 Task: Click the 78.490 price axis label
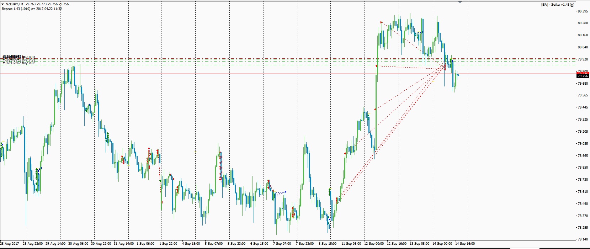click(582, 204)
